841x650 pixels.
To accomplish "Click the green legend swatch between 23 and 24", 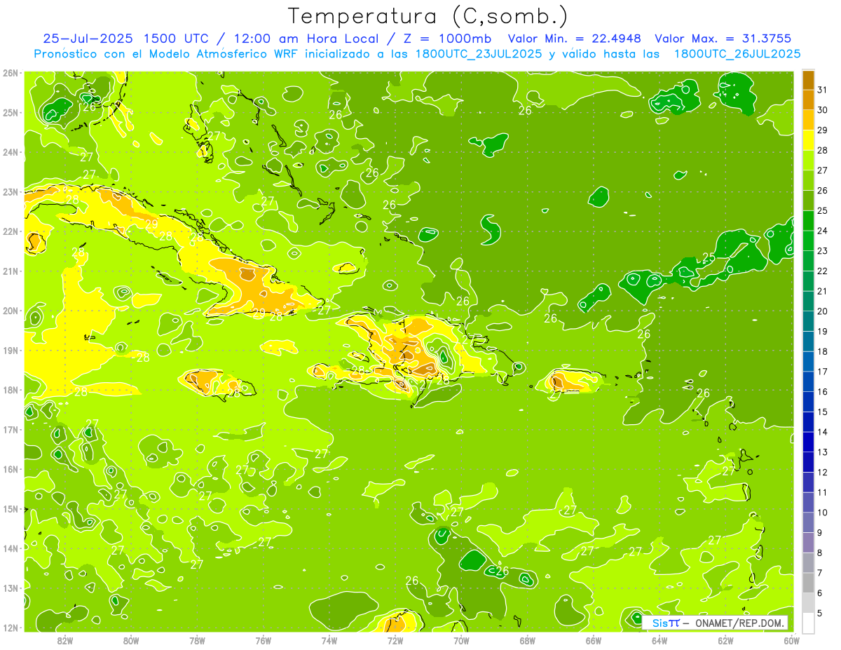I will point(808,241).
